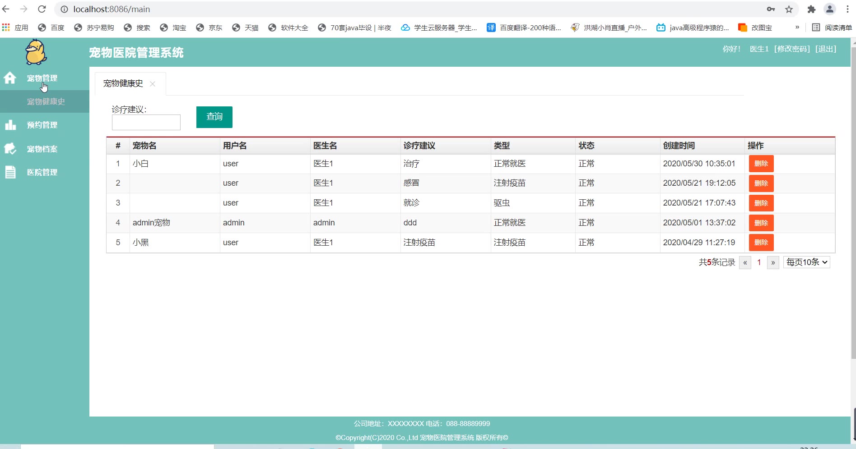This screenshot has height=449, width=856.
Task: Click the bar chart icon beside 预约管理
Action: pyautogui.click(x=10, y=125)
